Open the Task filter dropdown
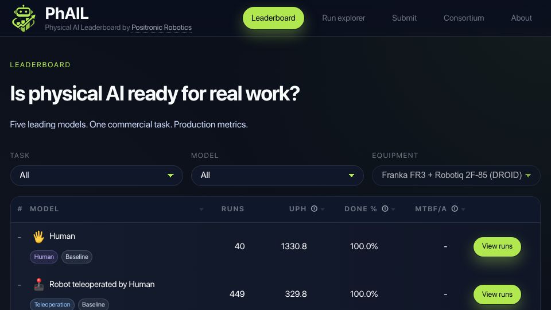 coord(96,176)
